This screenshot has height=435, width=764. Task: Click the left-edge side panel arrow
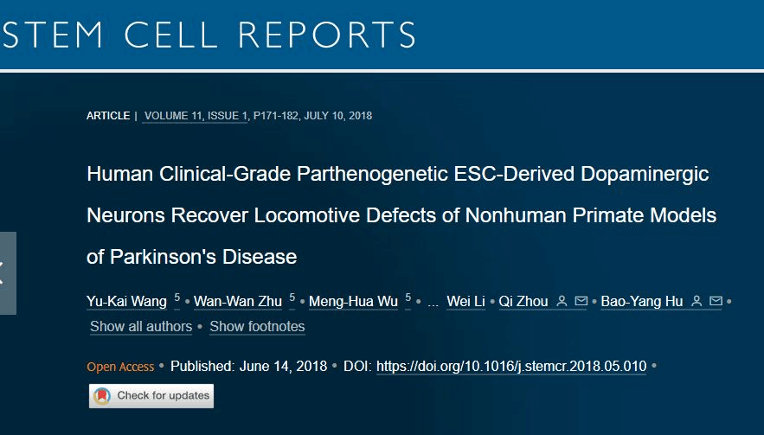[4, 273]
